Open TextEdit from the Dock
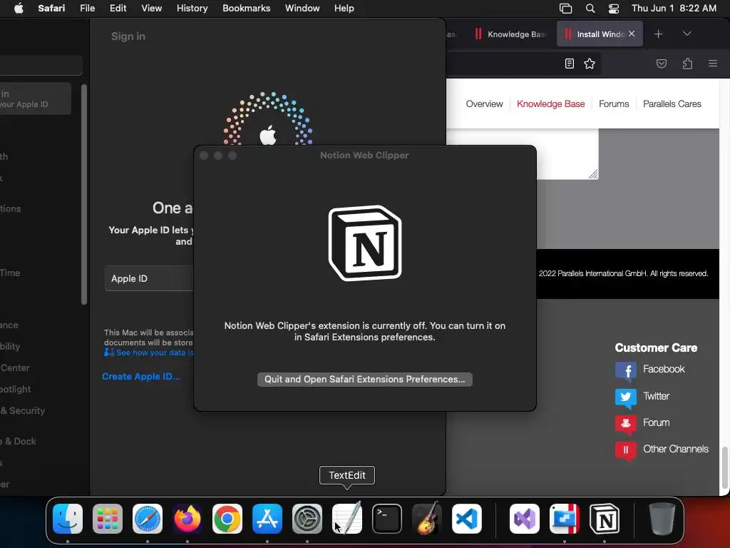Viewport: 730px width, 548px height. (347, 518)
